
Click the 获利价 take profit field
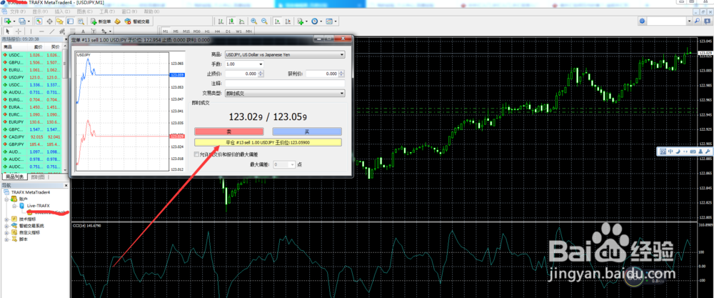point(323,74)
